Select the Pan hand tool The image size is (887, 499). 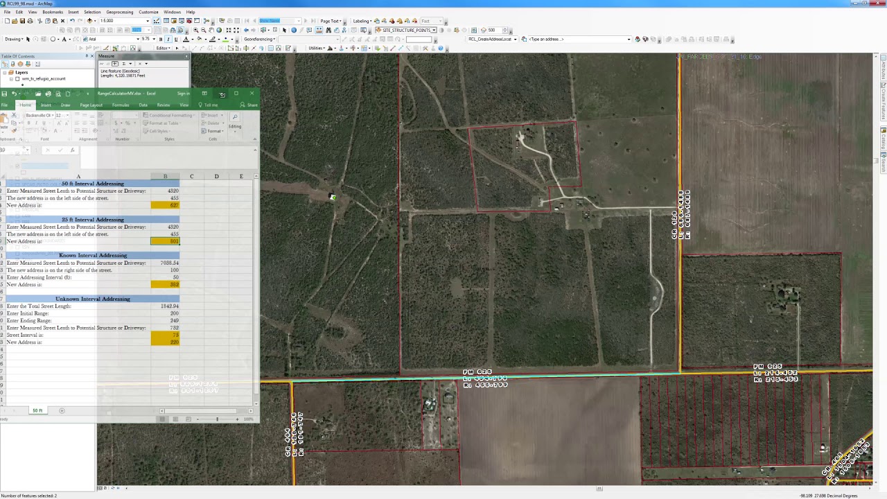[211, 30]
